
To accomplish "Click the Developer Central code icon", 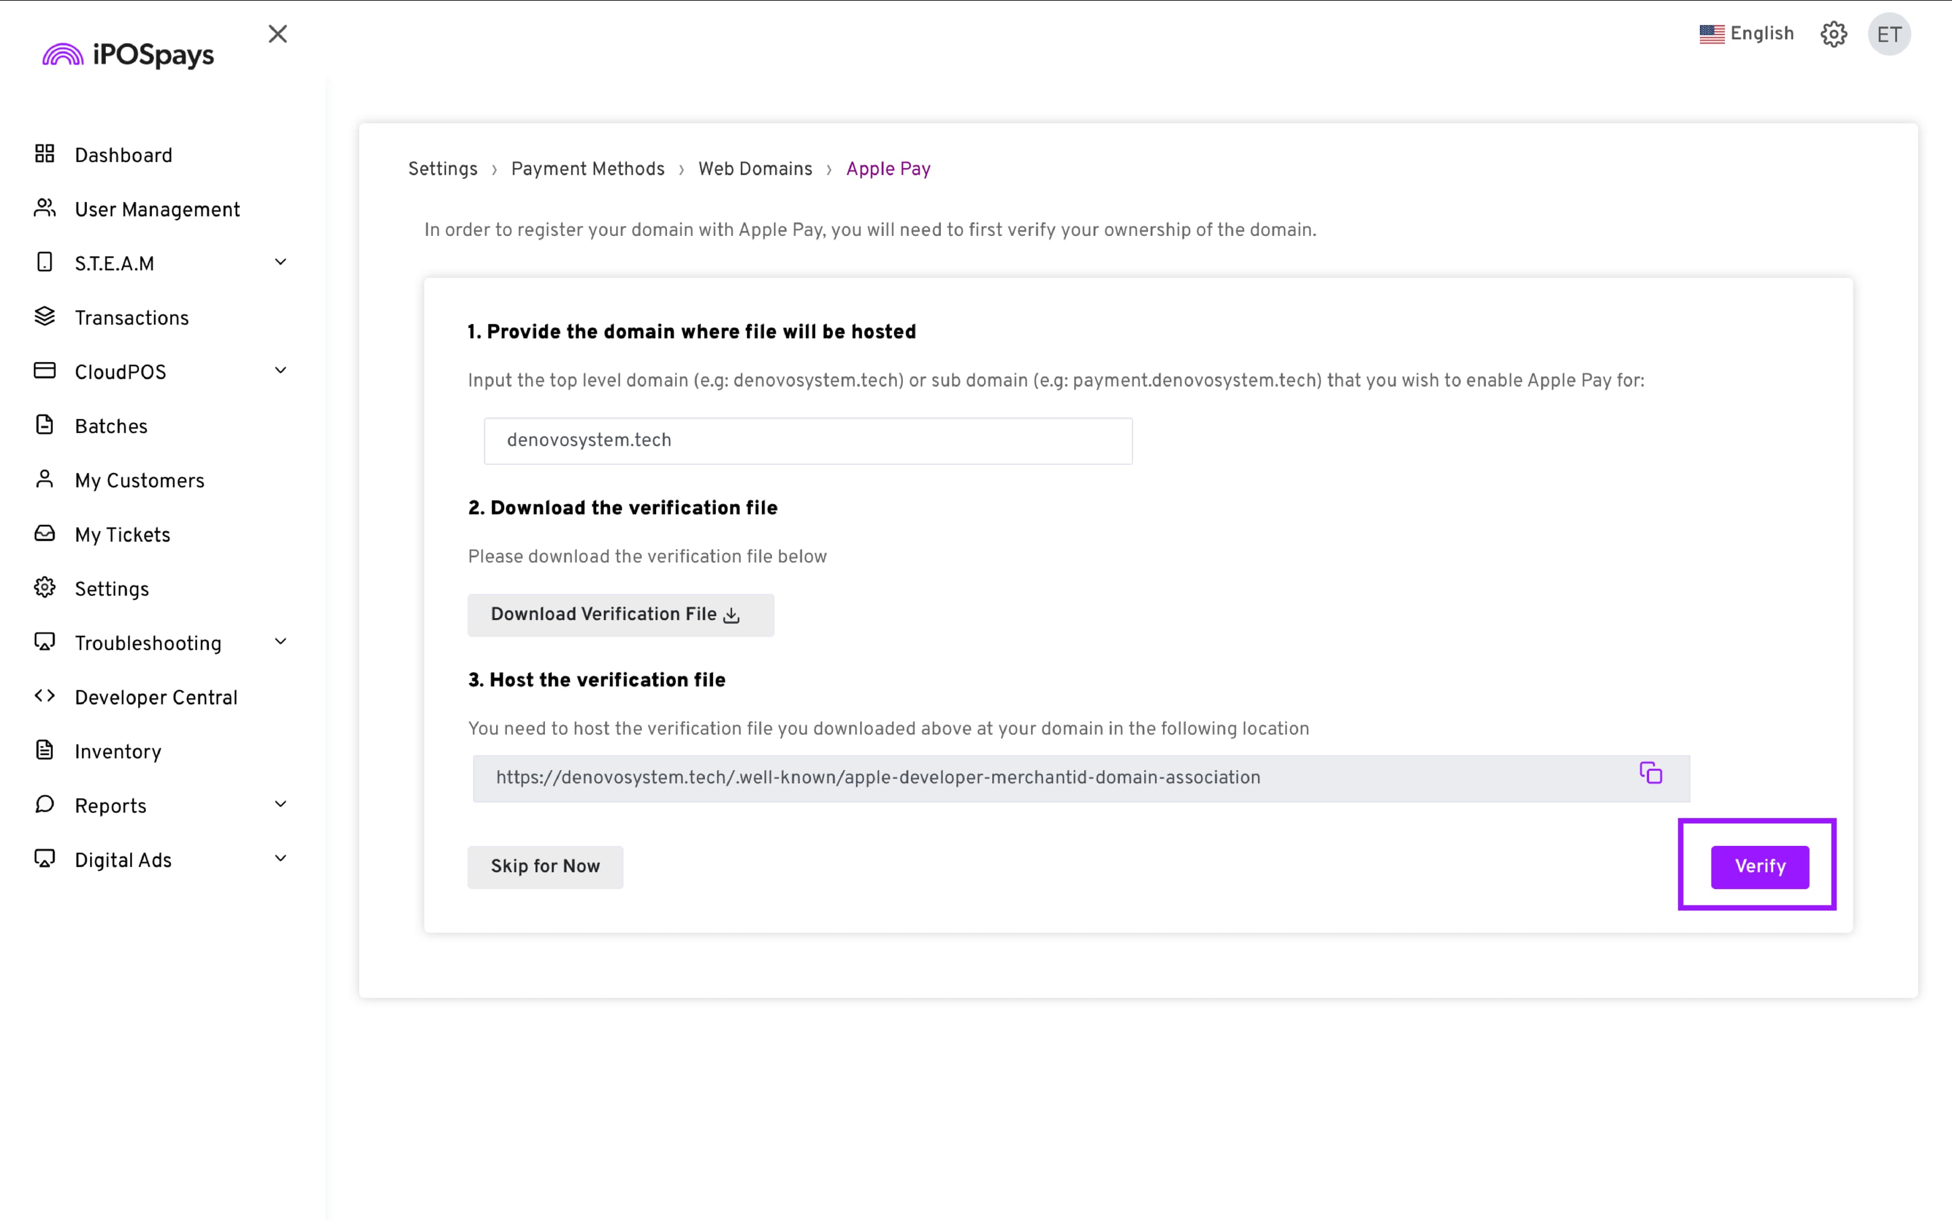I will tap(45, 696).
